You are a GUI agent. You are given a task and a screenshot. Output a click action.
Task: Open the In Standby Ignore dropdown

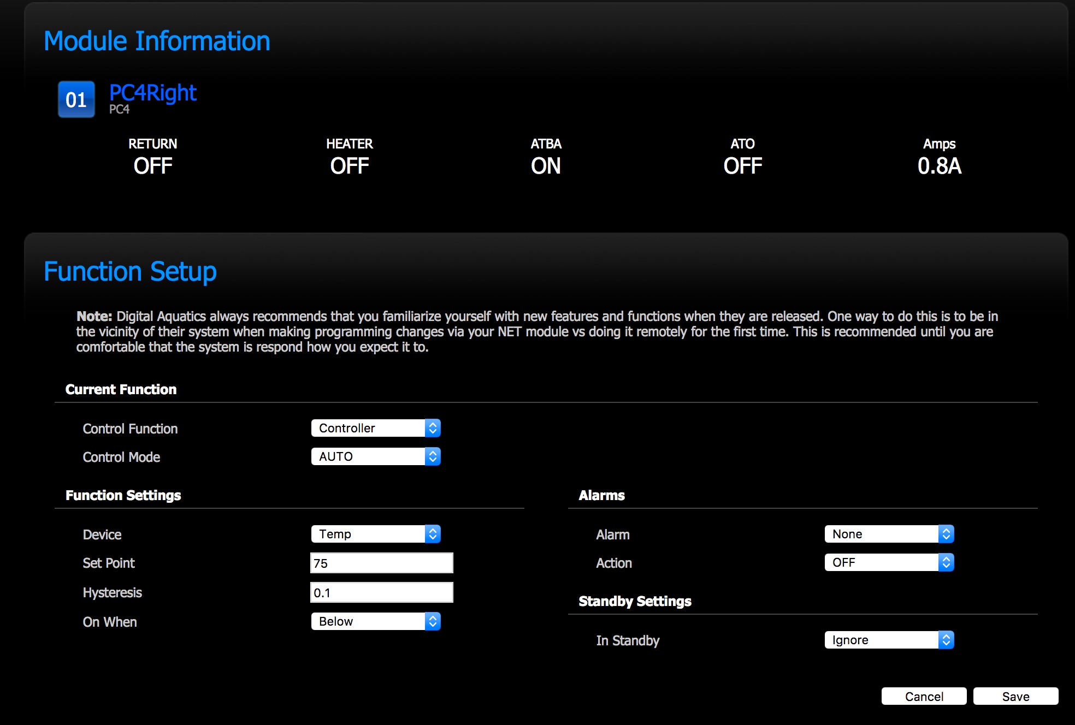pyautogui.click(x=889, y=640)
